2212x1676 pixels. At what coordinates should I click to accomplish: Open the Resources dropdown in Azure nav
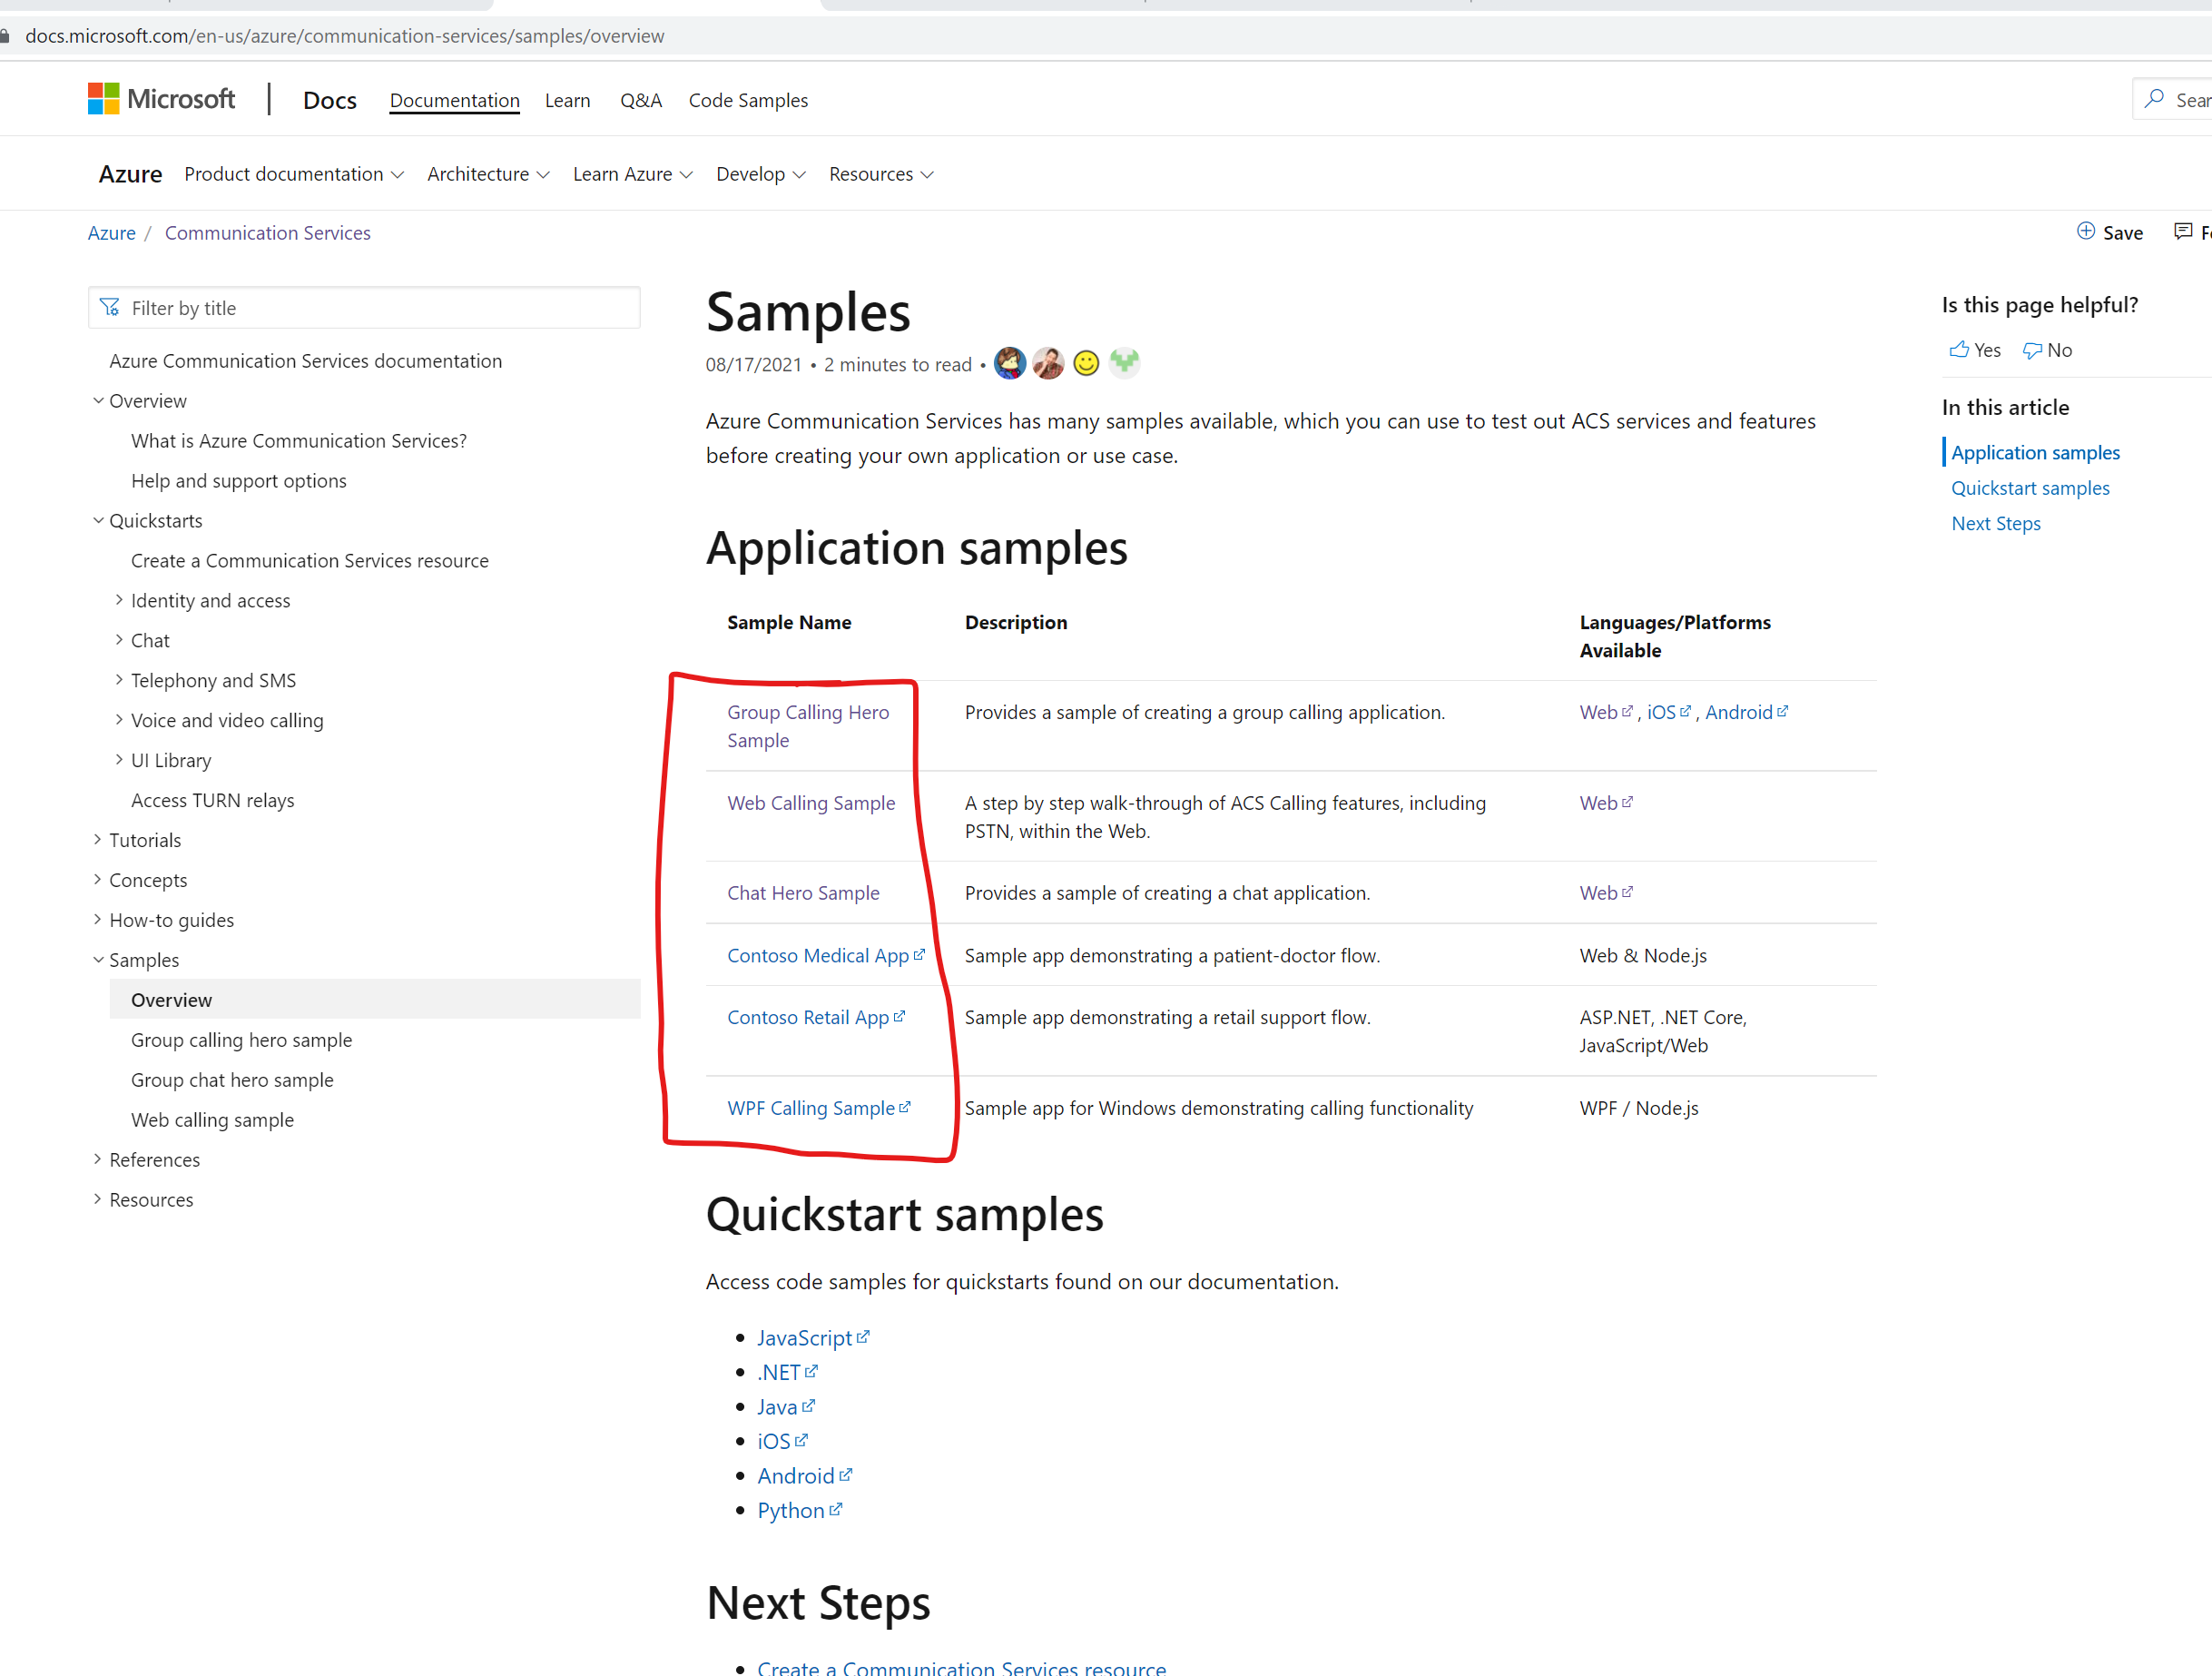point(881,174)
